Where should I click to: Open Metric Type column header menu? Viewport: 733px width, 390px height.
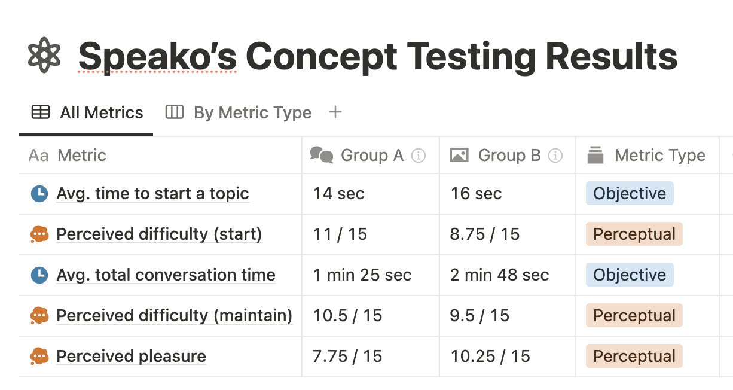coord(647,156)
